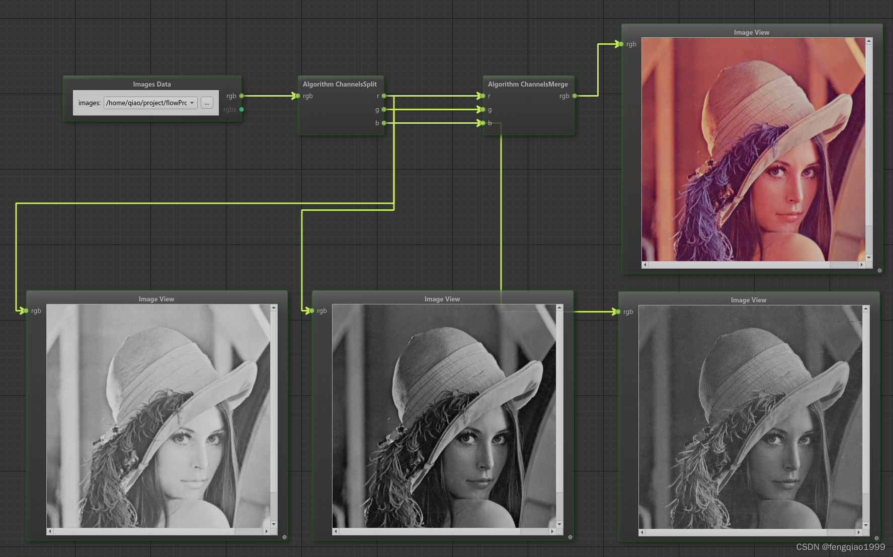Viewport: 893px width, 557px height.
Task: Click scroll down arrow in bottom-left Image View
Action: pyautogui.click(x=274, y=524)
